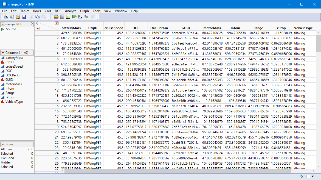Open the Tools menu
Screen dimensions: 321x180
[96, 11]
